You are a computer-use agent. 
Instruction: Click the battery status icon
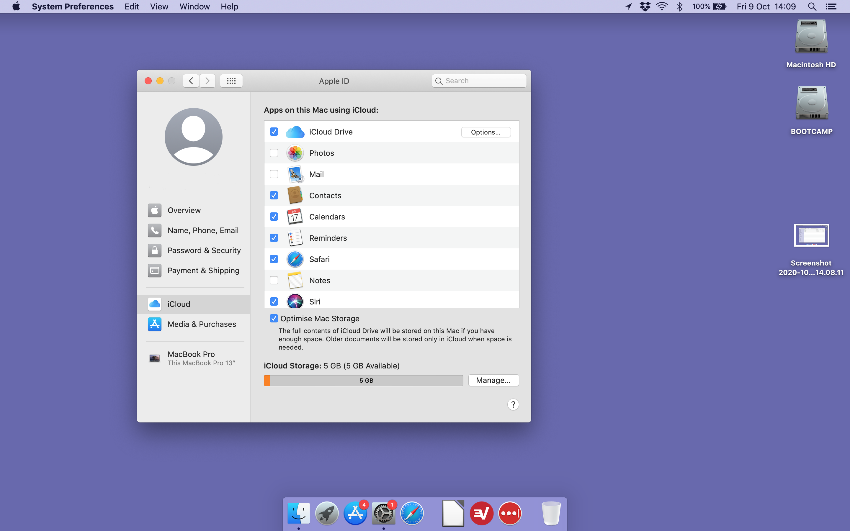720,6
